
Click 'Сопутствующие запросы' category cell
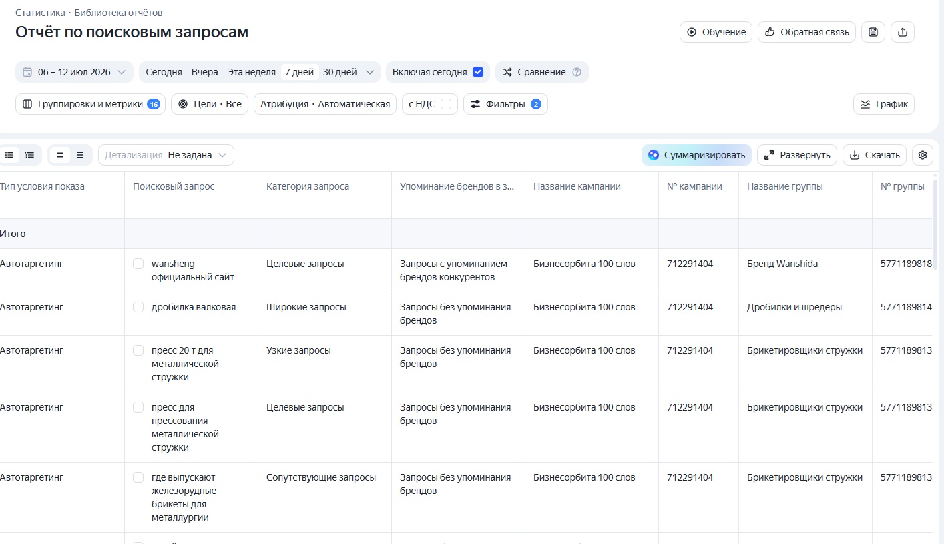321,477
